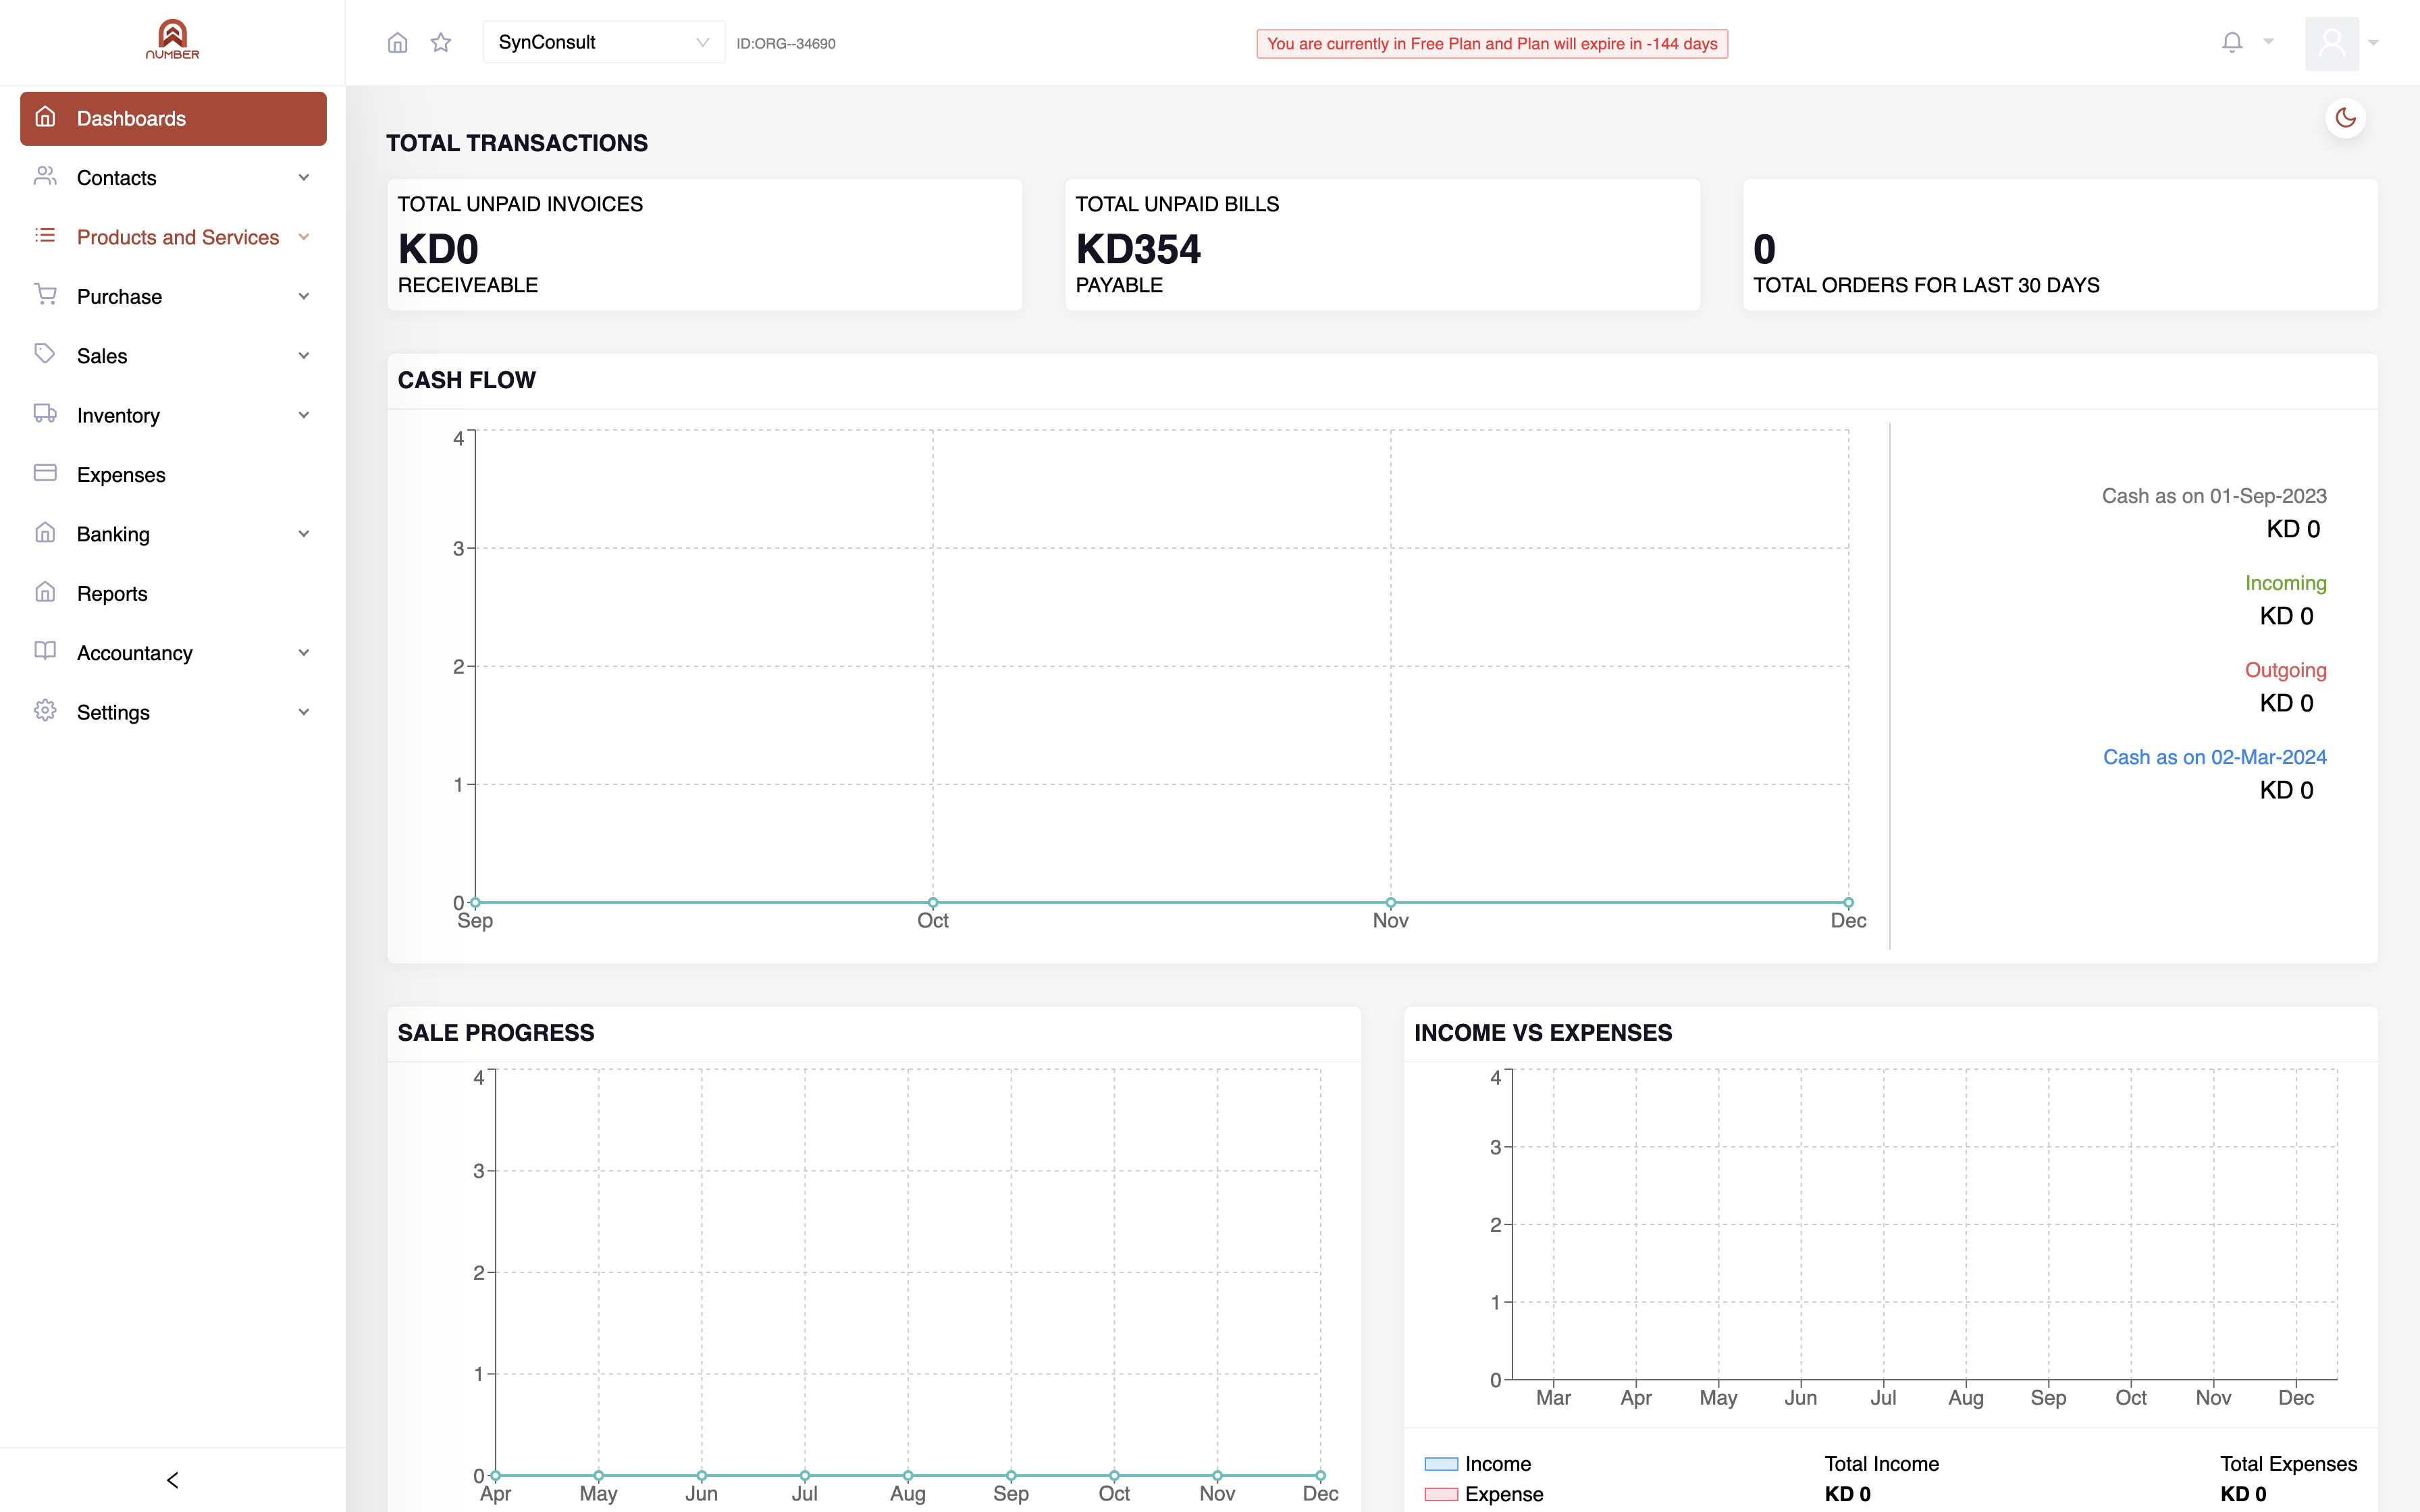Click the Contacts people icon
Viewport: 2420px width, 1512px height.
point(45,176)
